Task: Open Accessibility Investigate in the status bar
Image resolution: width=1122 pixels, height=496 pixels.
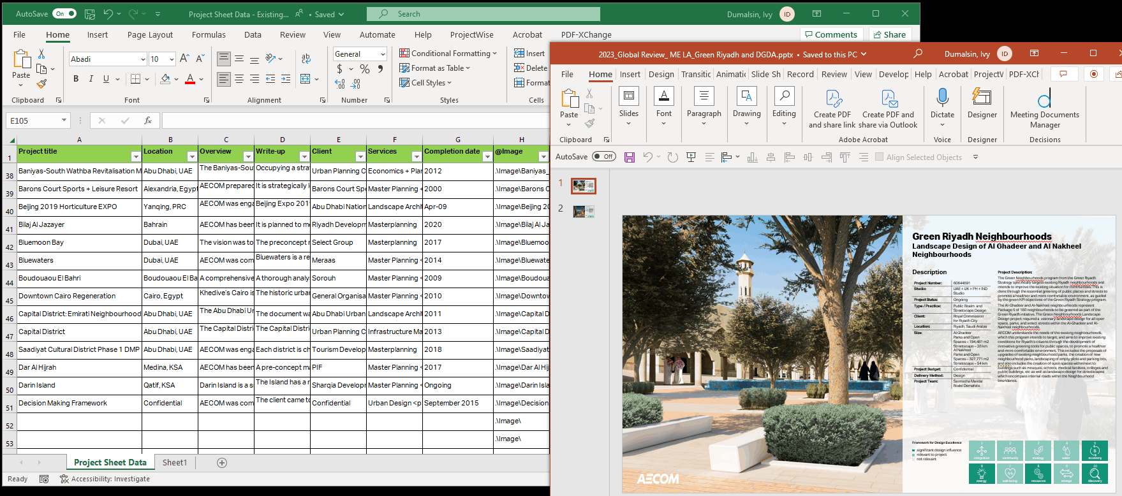Action: 105,479
